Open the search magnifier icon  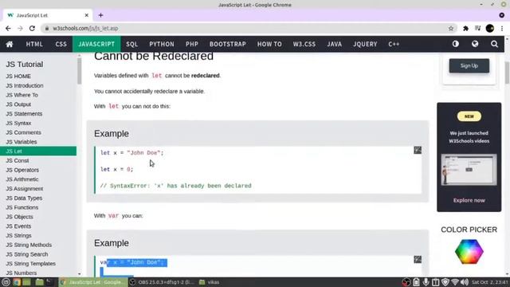494,44
